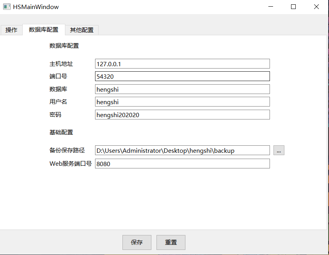The height and width of the screenshot is (255, 329).
Task: Switch to the 操作 tab
Action: (11, 30)
